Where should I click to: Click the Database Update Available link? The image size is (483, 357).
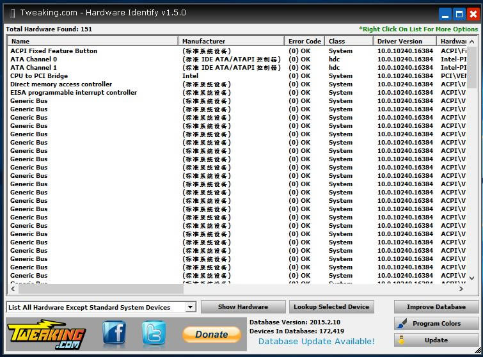coord(317,341)
